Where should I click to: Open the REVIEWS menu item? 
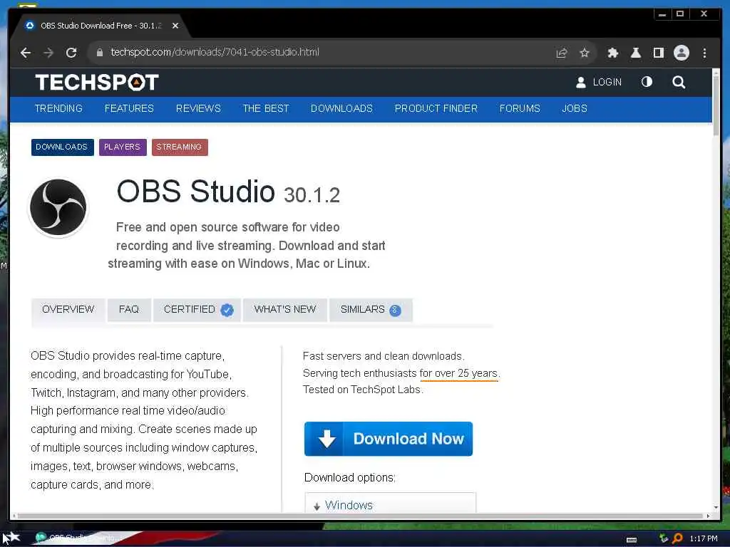tap(198, 108)
